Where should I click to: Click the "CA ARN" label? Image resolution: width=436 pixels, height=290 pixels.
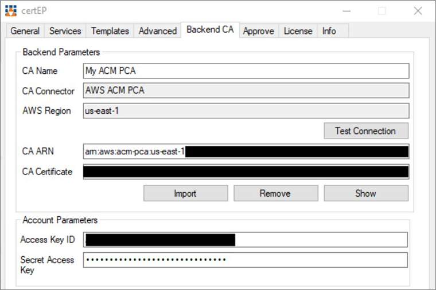click(x=38, y=152)
